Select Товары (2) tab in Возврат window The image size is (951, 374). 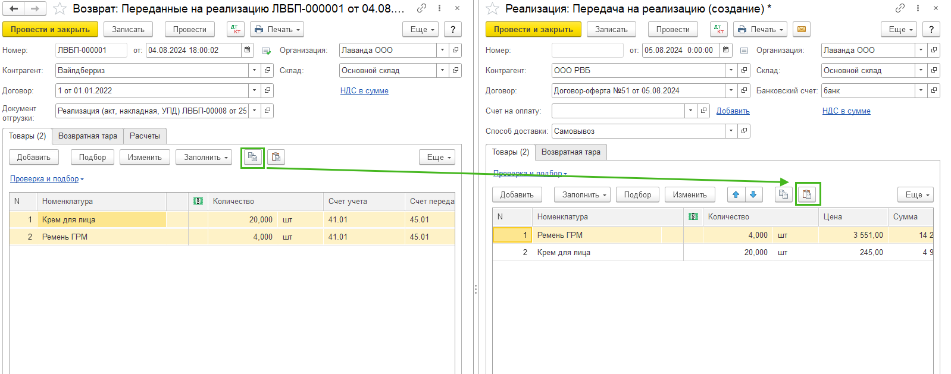click(27, 136)
